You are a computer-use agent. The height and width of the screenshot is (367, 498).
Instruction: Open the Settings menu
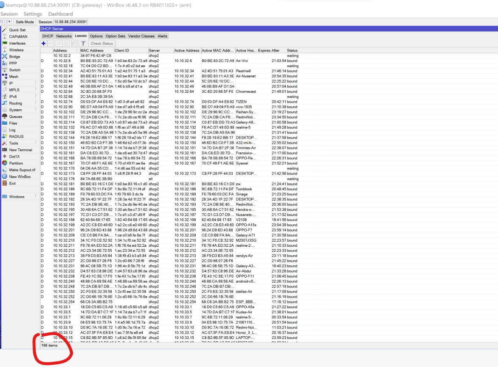33,14
